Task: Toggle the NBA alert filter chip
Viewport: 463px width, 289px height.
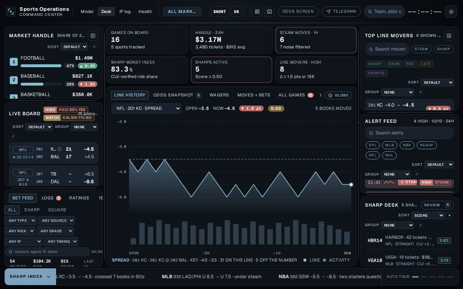Action: (x=407, y=145)
